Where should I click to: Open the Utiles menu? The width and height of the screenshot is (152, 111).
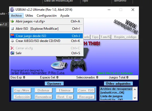pyautogui.click(x=29, y=16)
